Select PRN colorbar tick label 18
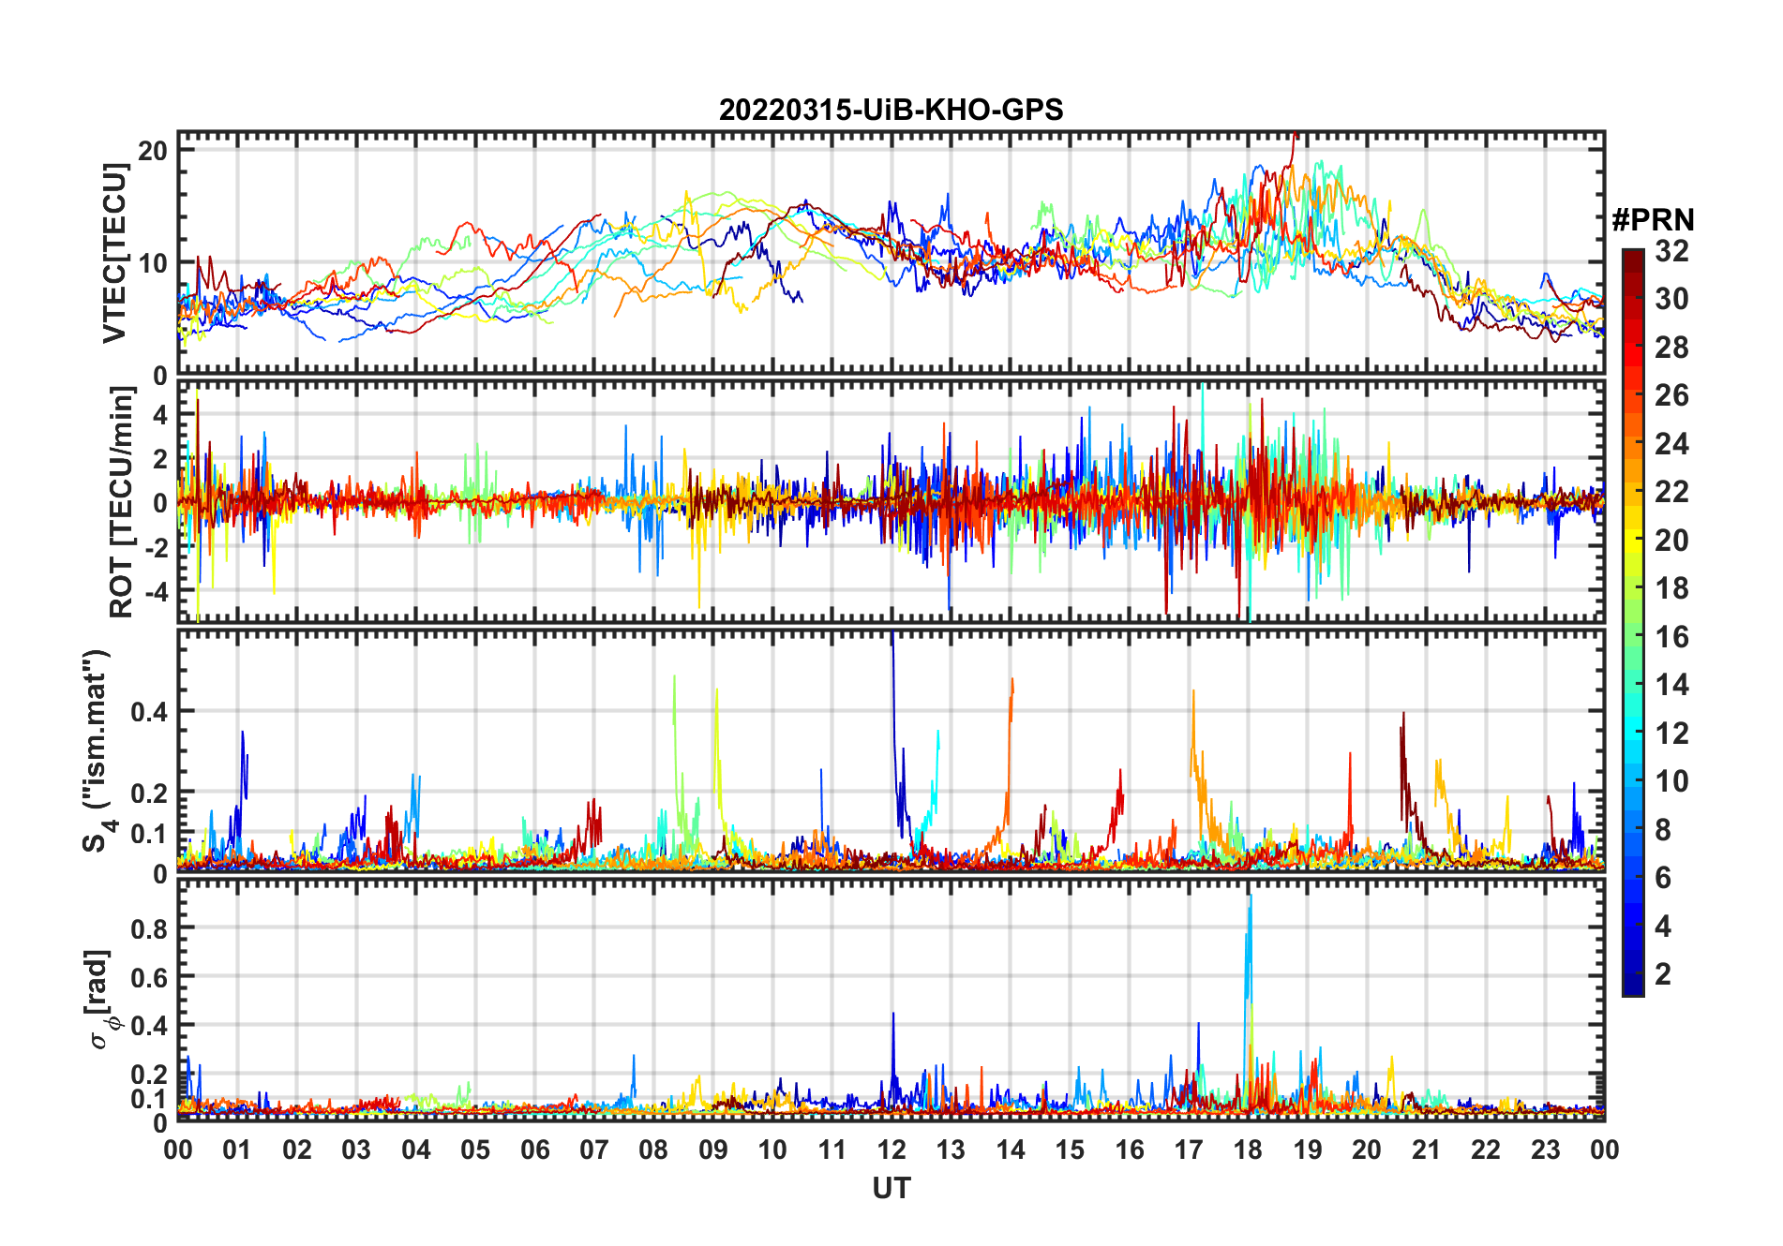The width and height of the screenshot is (1783, 1246). pyautogui.click(x=1671, y=588)
